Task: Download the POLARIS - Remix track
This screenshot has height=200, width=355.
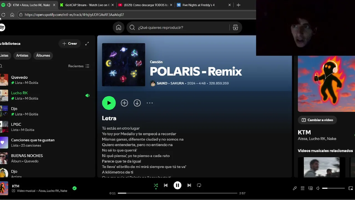Action: [137, 103]
